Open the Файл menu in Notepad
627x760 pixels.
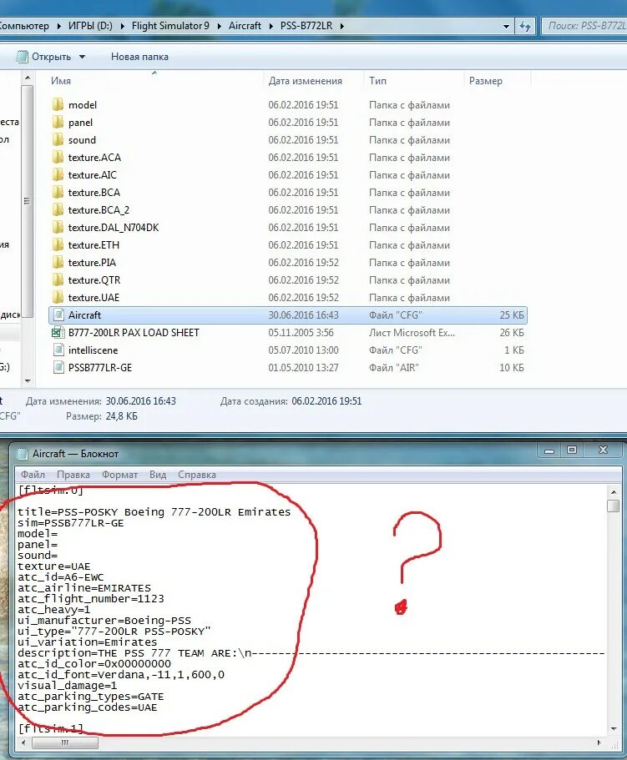33,475
